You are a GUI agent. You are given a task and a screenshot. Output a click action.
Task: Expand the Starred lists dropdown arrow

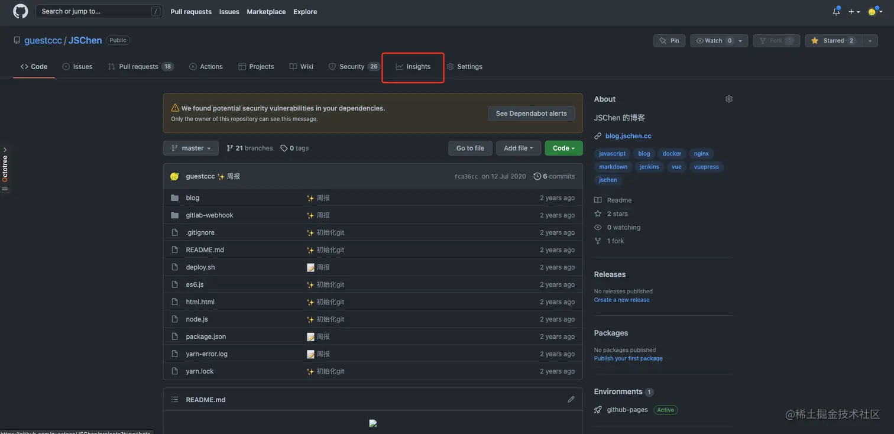coord(870,41)
